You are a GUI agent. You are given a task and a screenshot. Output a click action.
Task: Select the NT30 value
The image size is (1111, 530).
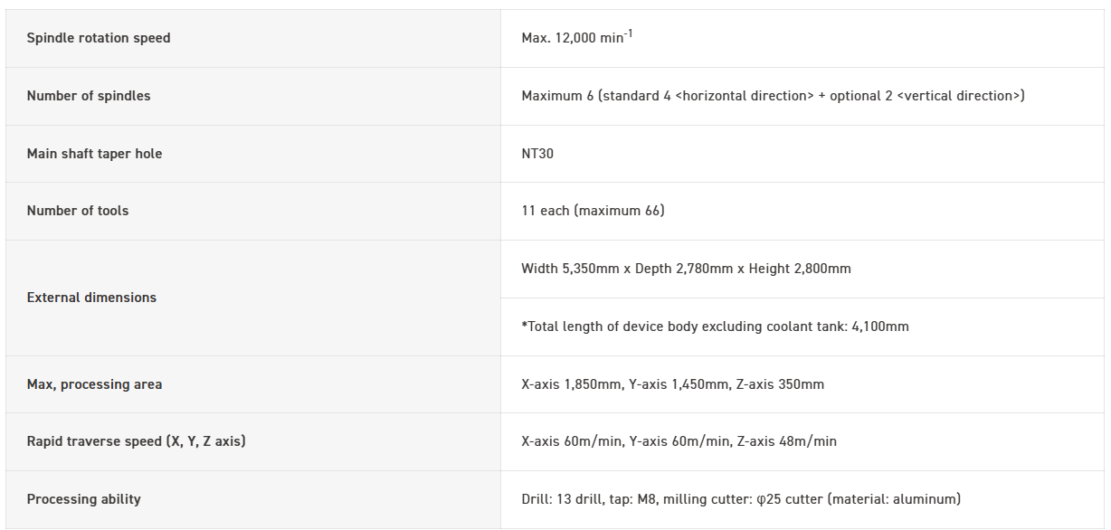pyautogui.click(x=537, y=154)
